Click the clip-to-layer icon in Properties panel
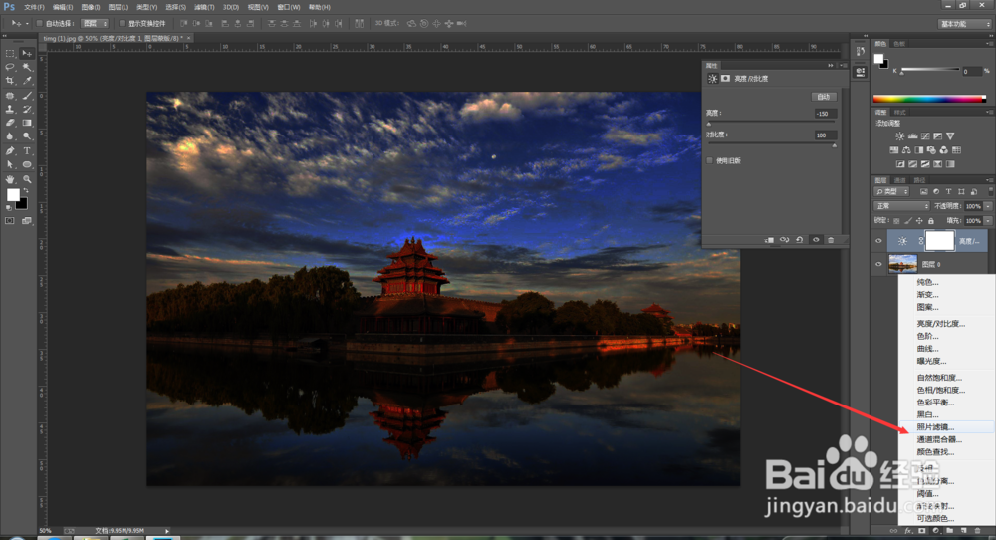Screen dimensions: 996x540 point(769,240)
